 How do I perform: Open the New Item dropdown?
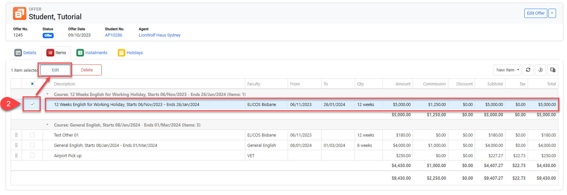click(507, 70)
